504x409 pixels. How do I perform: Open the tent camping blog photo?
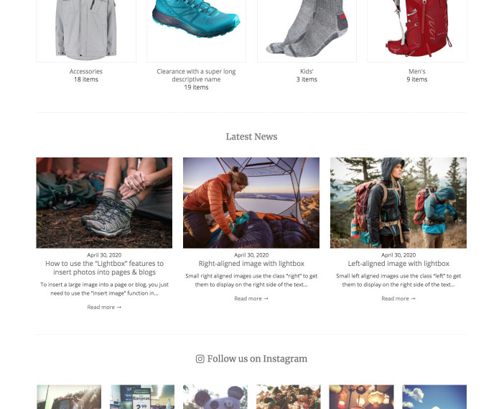(251, 203)
